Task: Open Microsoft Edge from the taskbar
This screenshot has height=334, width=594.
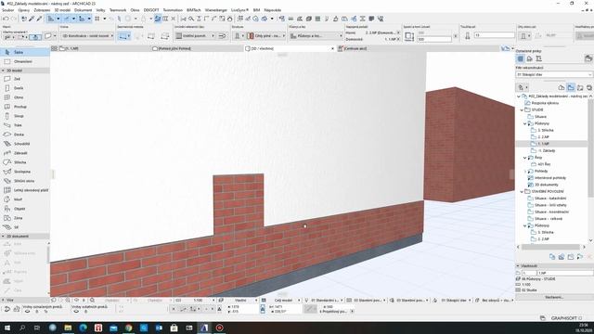Action: [83, 328]
